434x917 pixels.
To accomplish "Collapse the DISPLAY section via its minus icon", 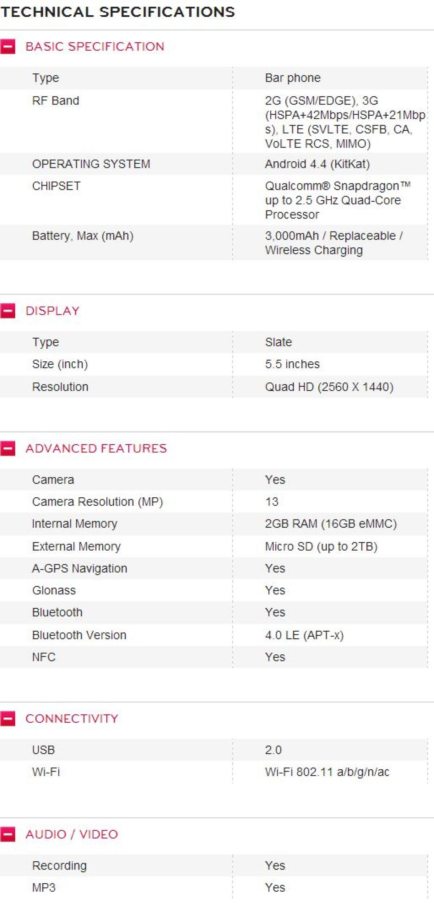I will click(x=8, y=310).
